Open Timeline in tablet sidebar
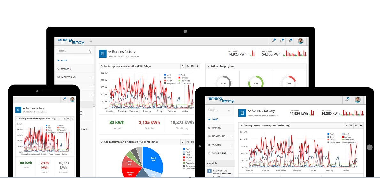This screenshot has height=178, width=380. click(x=220, y=128)
